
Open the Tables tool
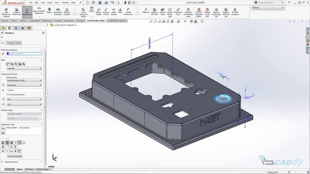[x=92, y=10]
